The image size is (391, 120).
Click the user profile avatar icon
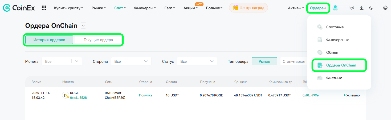click(335, 8)
